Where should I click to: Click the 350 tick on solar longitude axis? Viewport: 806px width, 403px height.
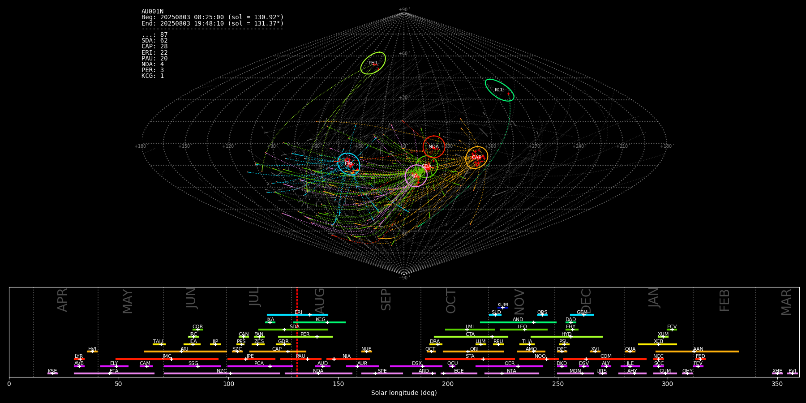click(x=777, y=384)
